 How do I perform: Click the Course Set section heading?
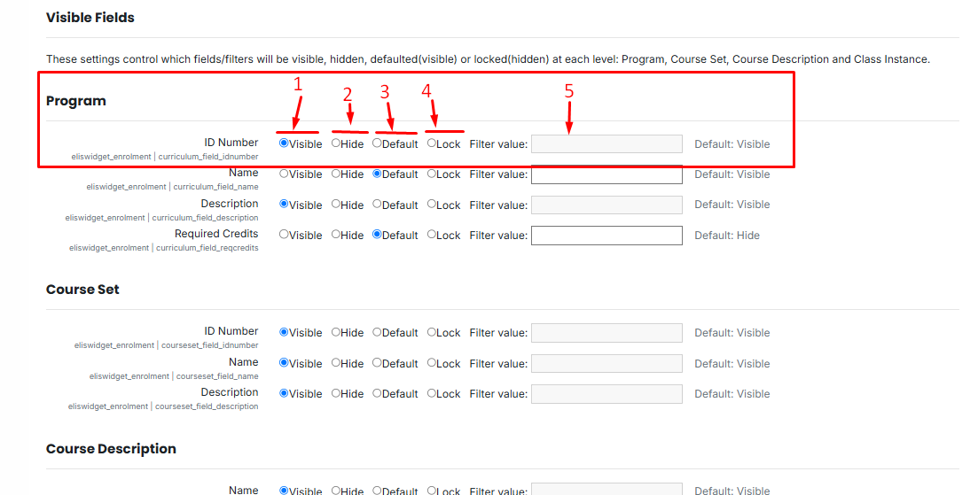(82, 290)
